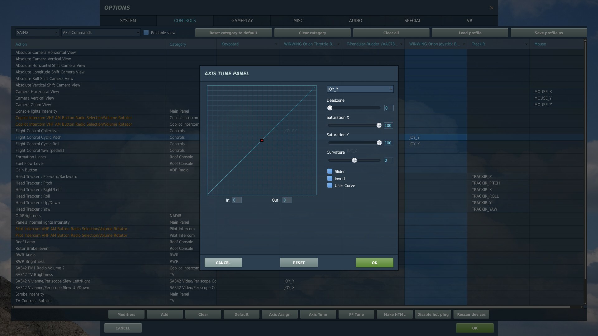Click the MOUSE_X cell in the Mouse column
Image resolution: width=598 pixels, height=336 pixels.
click(x=557, y=91)
